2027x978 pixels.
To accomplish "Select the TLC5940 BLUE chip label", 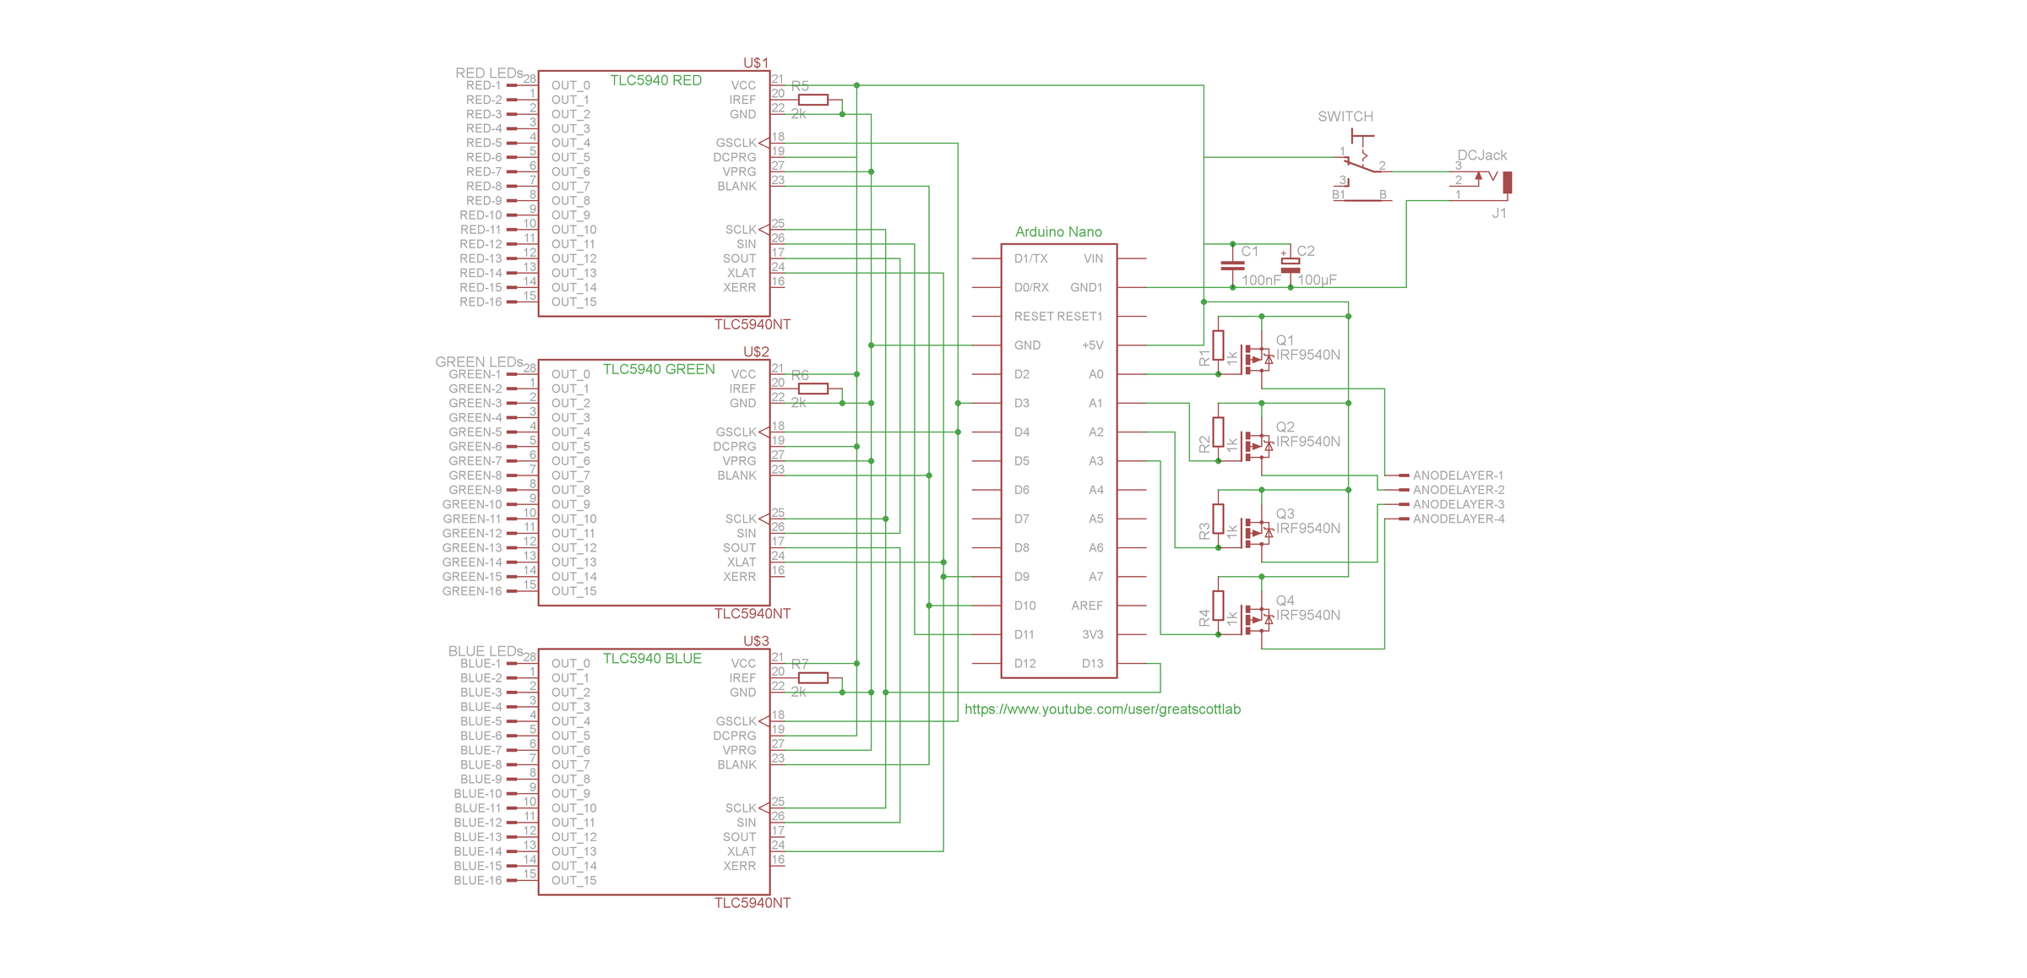I will [652, 659].
